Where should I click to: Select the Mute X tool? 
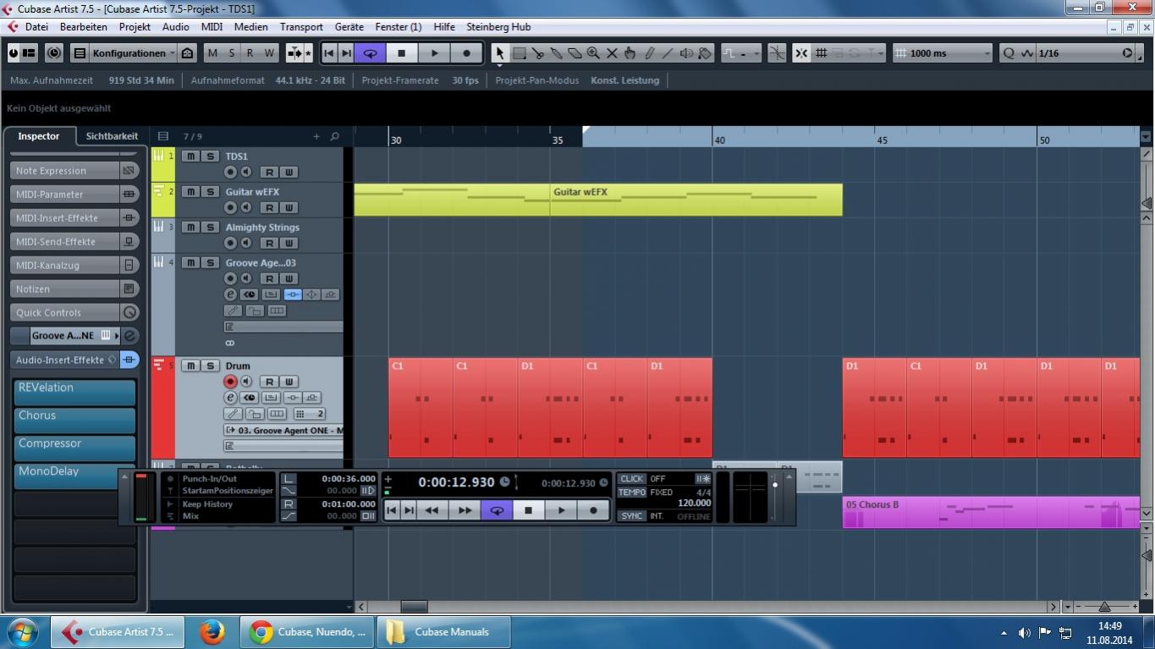pyautogui.click(x=612, y=52)
